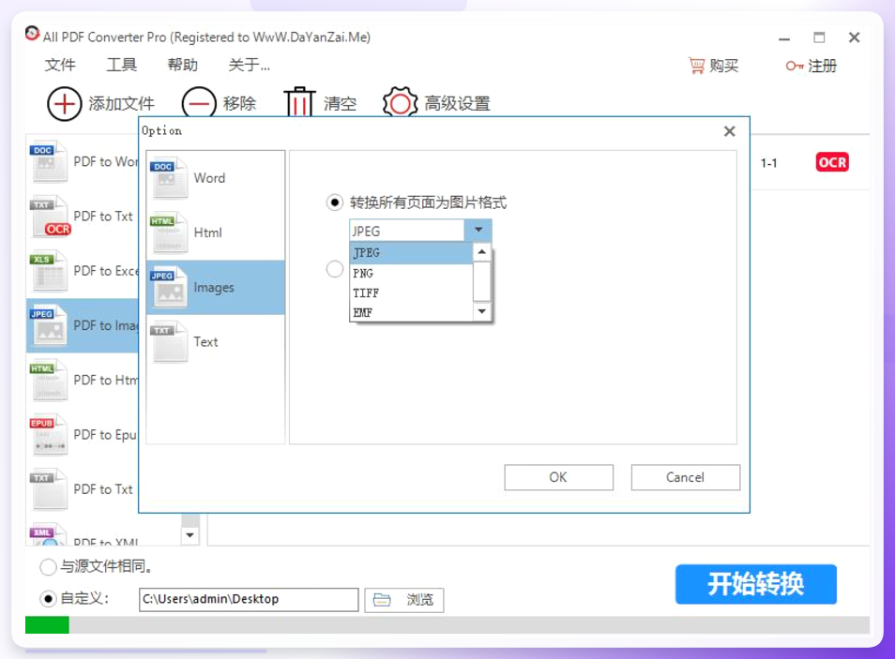Click the 浏览 browse button
Image resolution: width=895 pixels, height=659 pixels.
click(404, 600)
